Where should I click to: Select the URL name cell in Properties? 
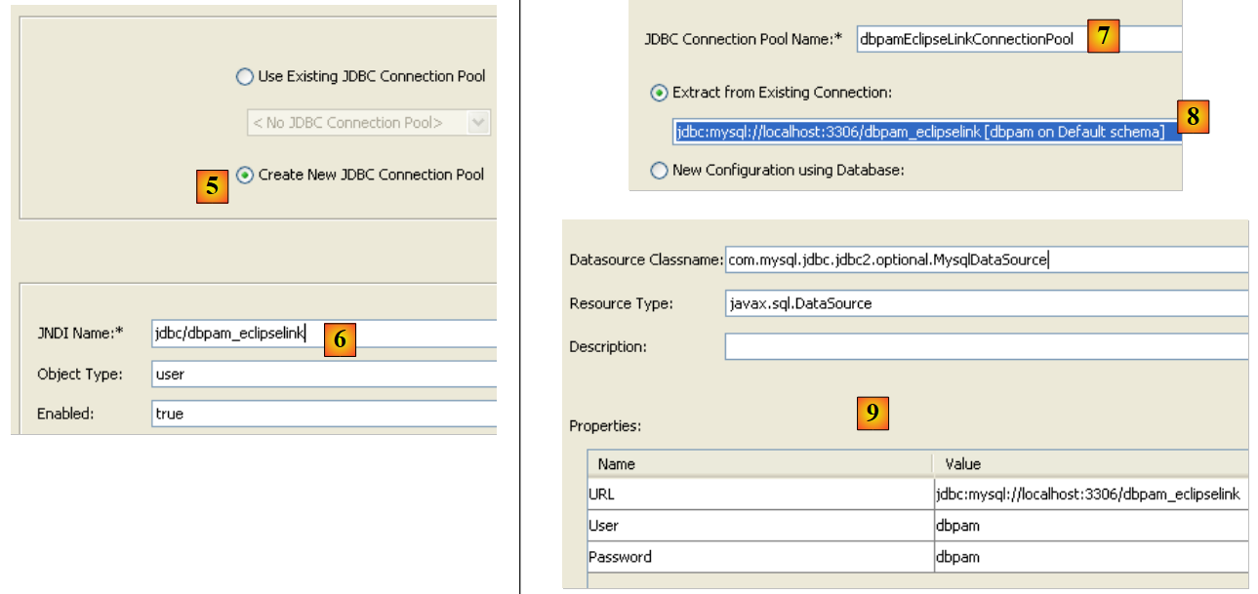[759, 495]
